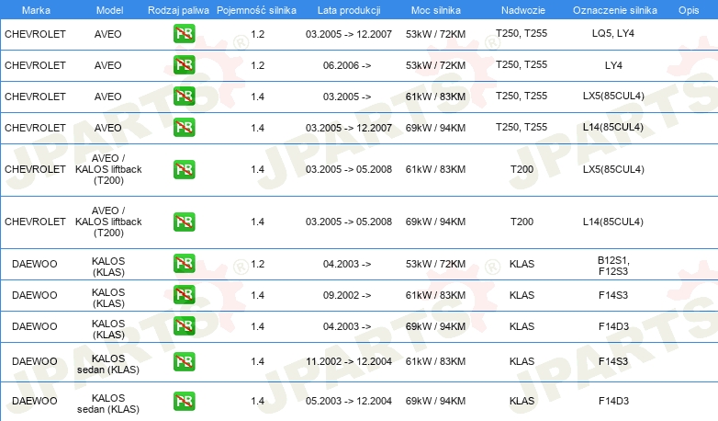Click fuel icon in KALOS liftback T200 69kW row
718x421 pixels.
coord(184,222)
